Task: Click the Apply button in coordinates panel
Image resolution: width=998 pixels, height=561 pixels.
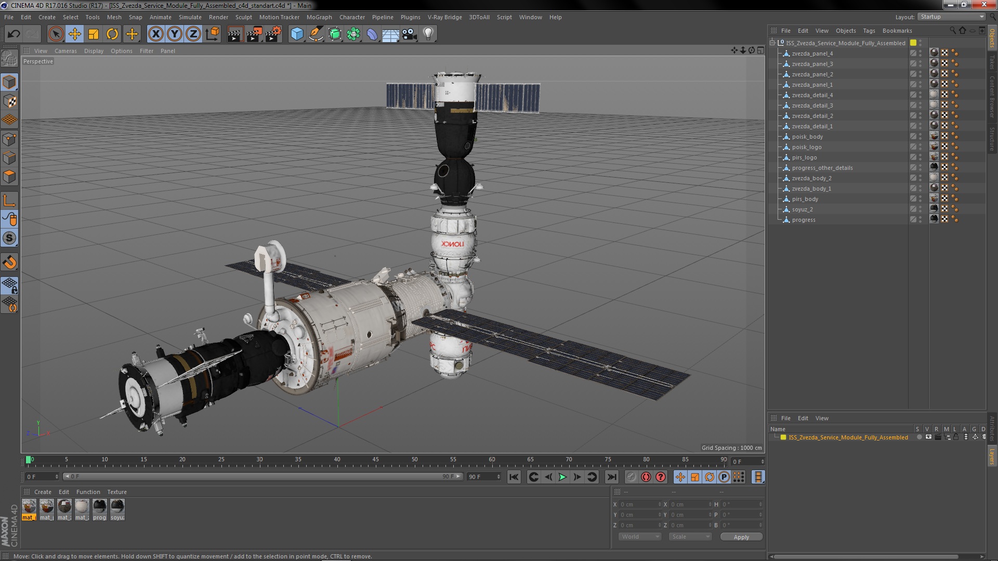Action: coord(741,537)
